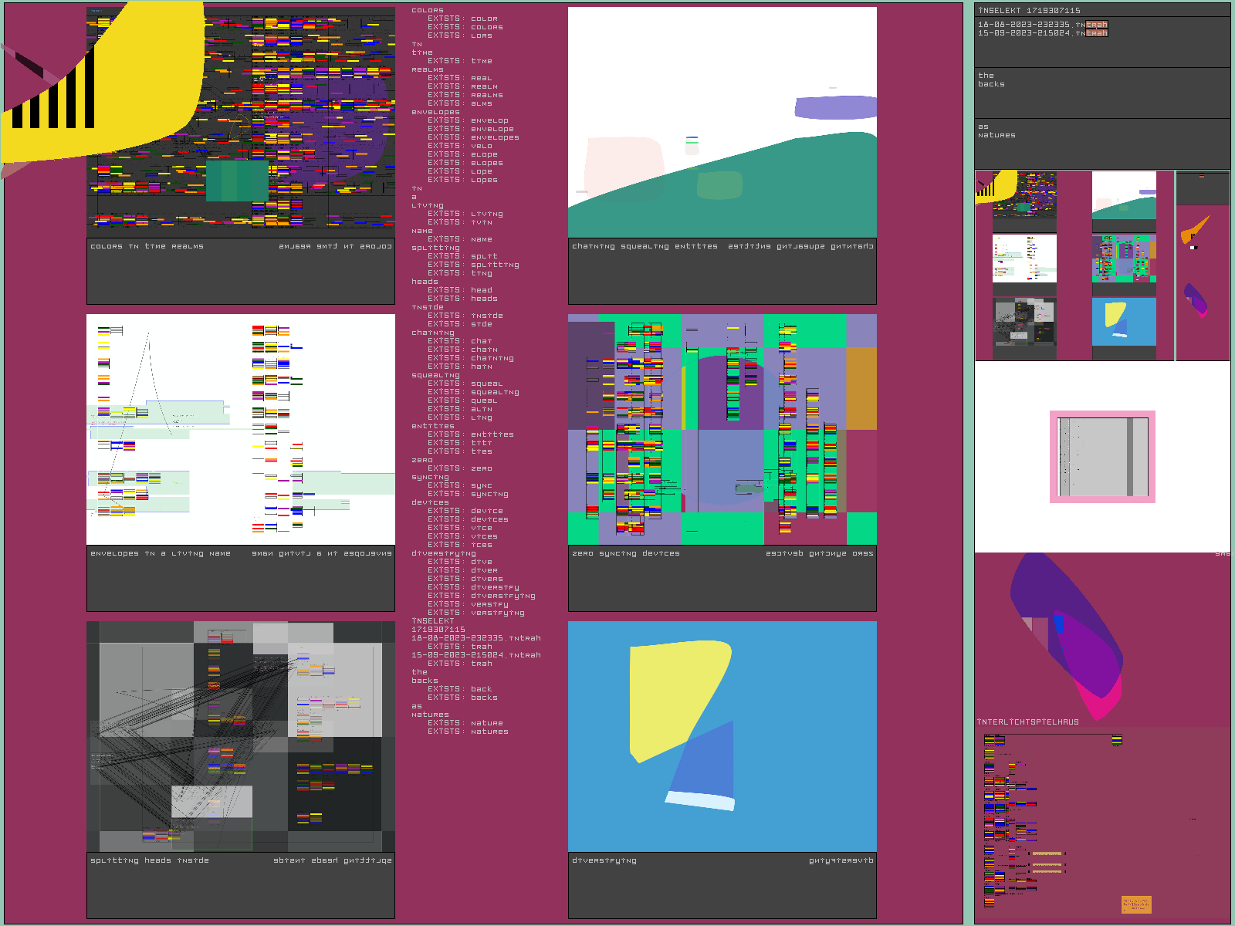Viewport: 1235px width, 926px height.
Task: Click the 'zero syncing devices' panel caption
Action: [x=626, y=553]
